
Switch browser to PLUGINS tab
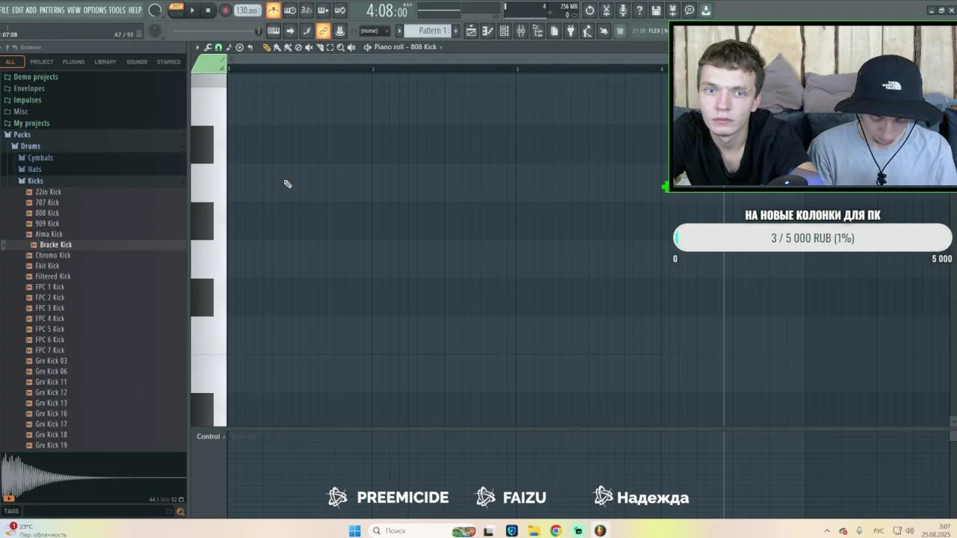point(73,62)
